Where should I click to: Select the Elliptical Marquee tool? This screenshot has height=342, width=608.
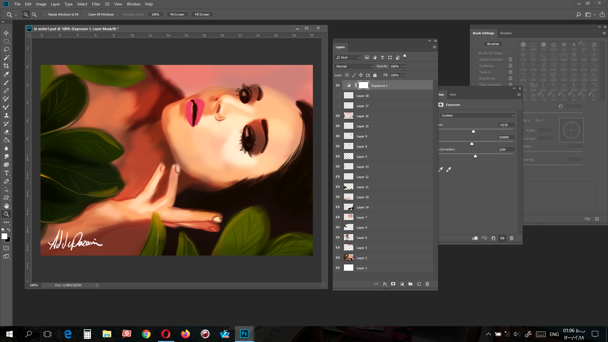[x=6, y=41]
